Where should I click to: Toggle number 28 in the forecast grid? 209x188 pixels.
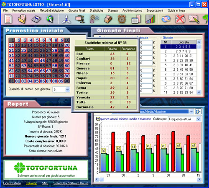55,50
